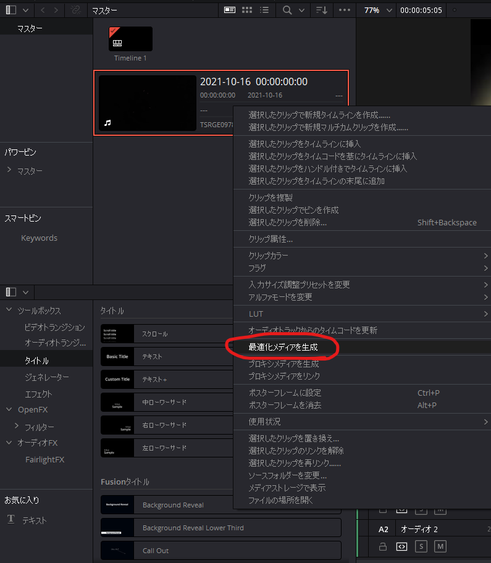Open the effects panel layout dropdown arrow

[25, 292]
